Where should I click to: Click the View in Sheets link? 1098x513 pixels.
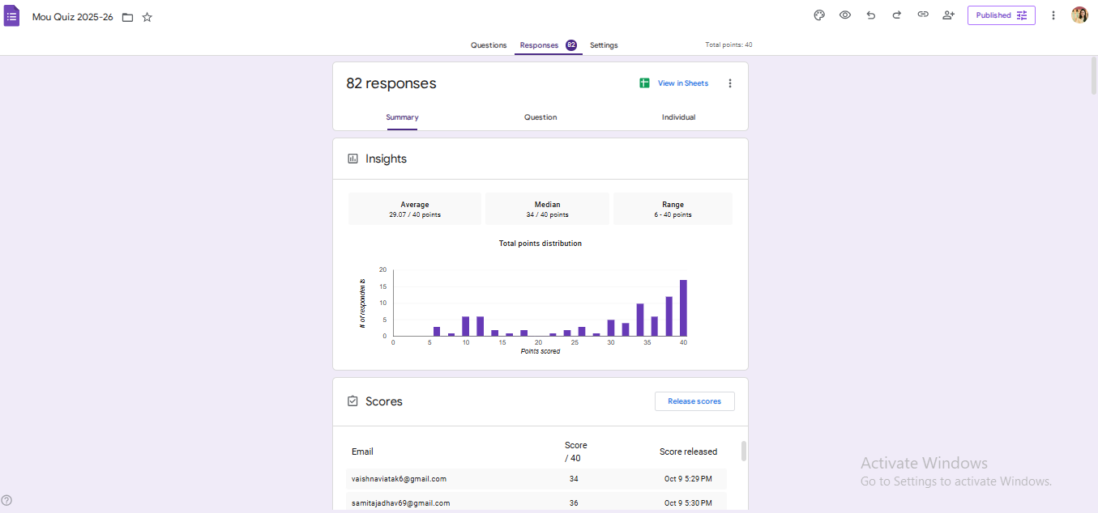[x=674, y=83]
